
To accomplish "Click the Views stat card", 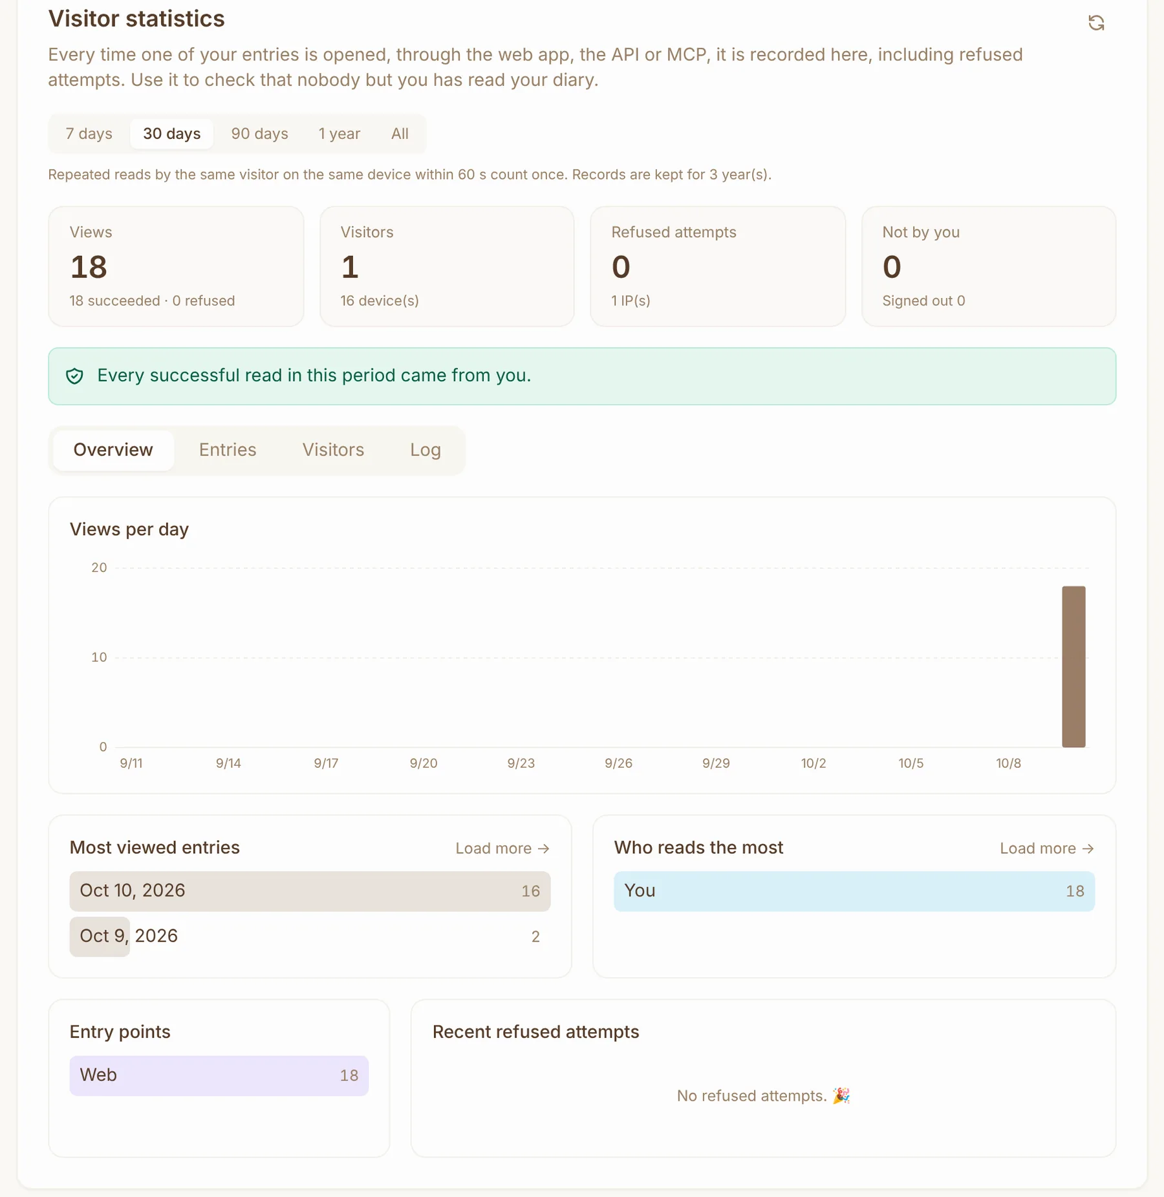I will click(176, 266).
